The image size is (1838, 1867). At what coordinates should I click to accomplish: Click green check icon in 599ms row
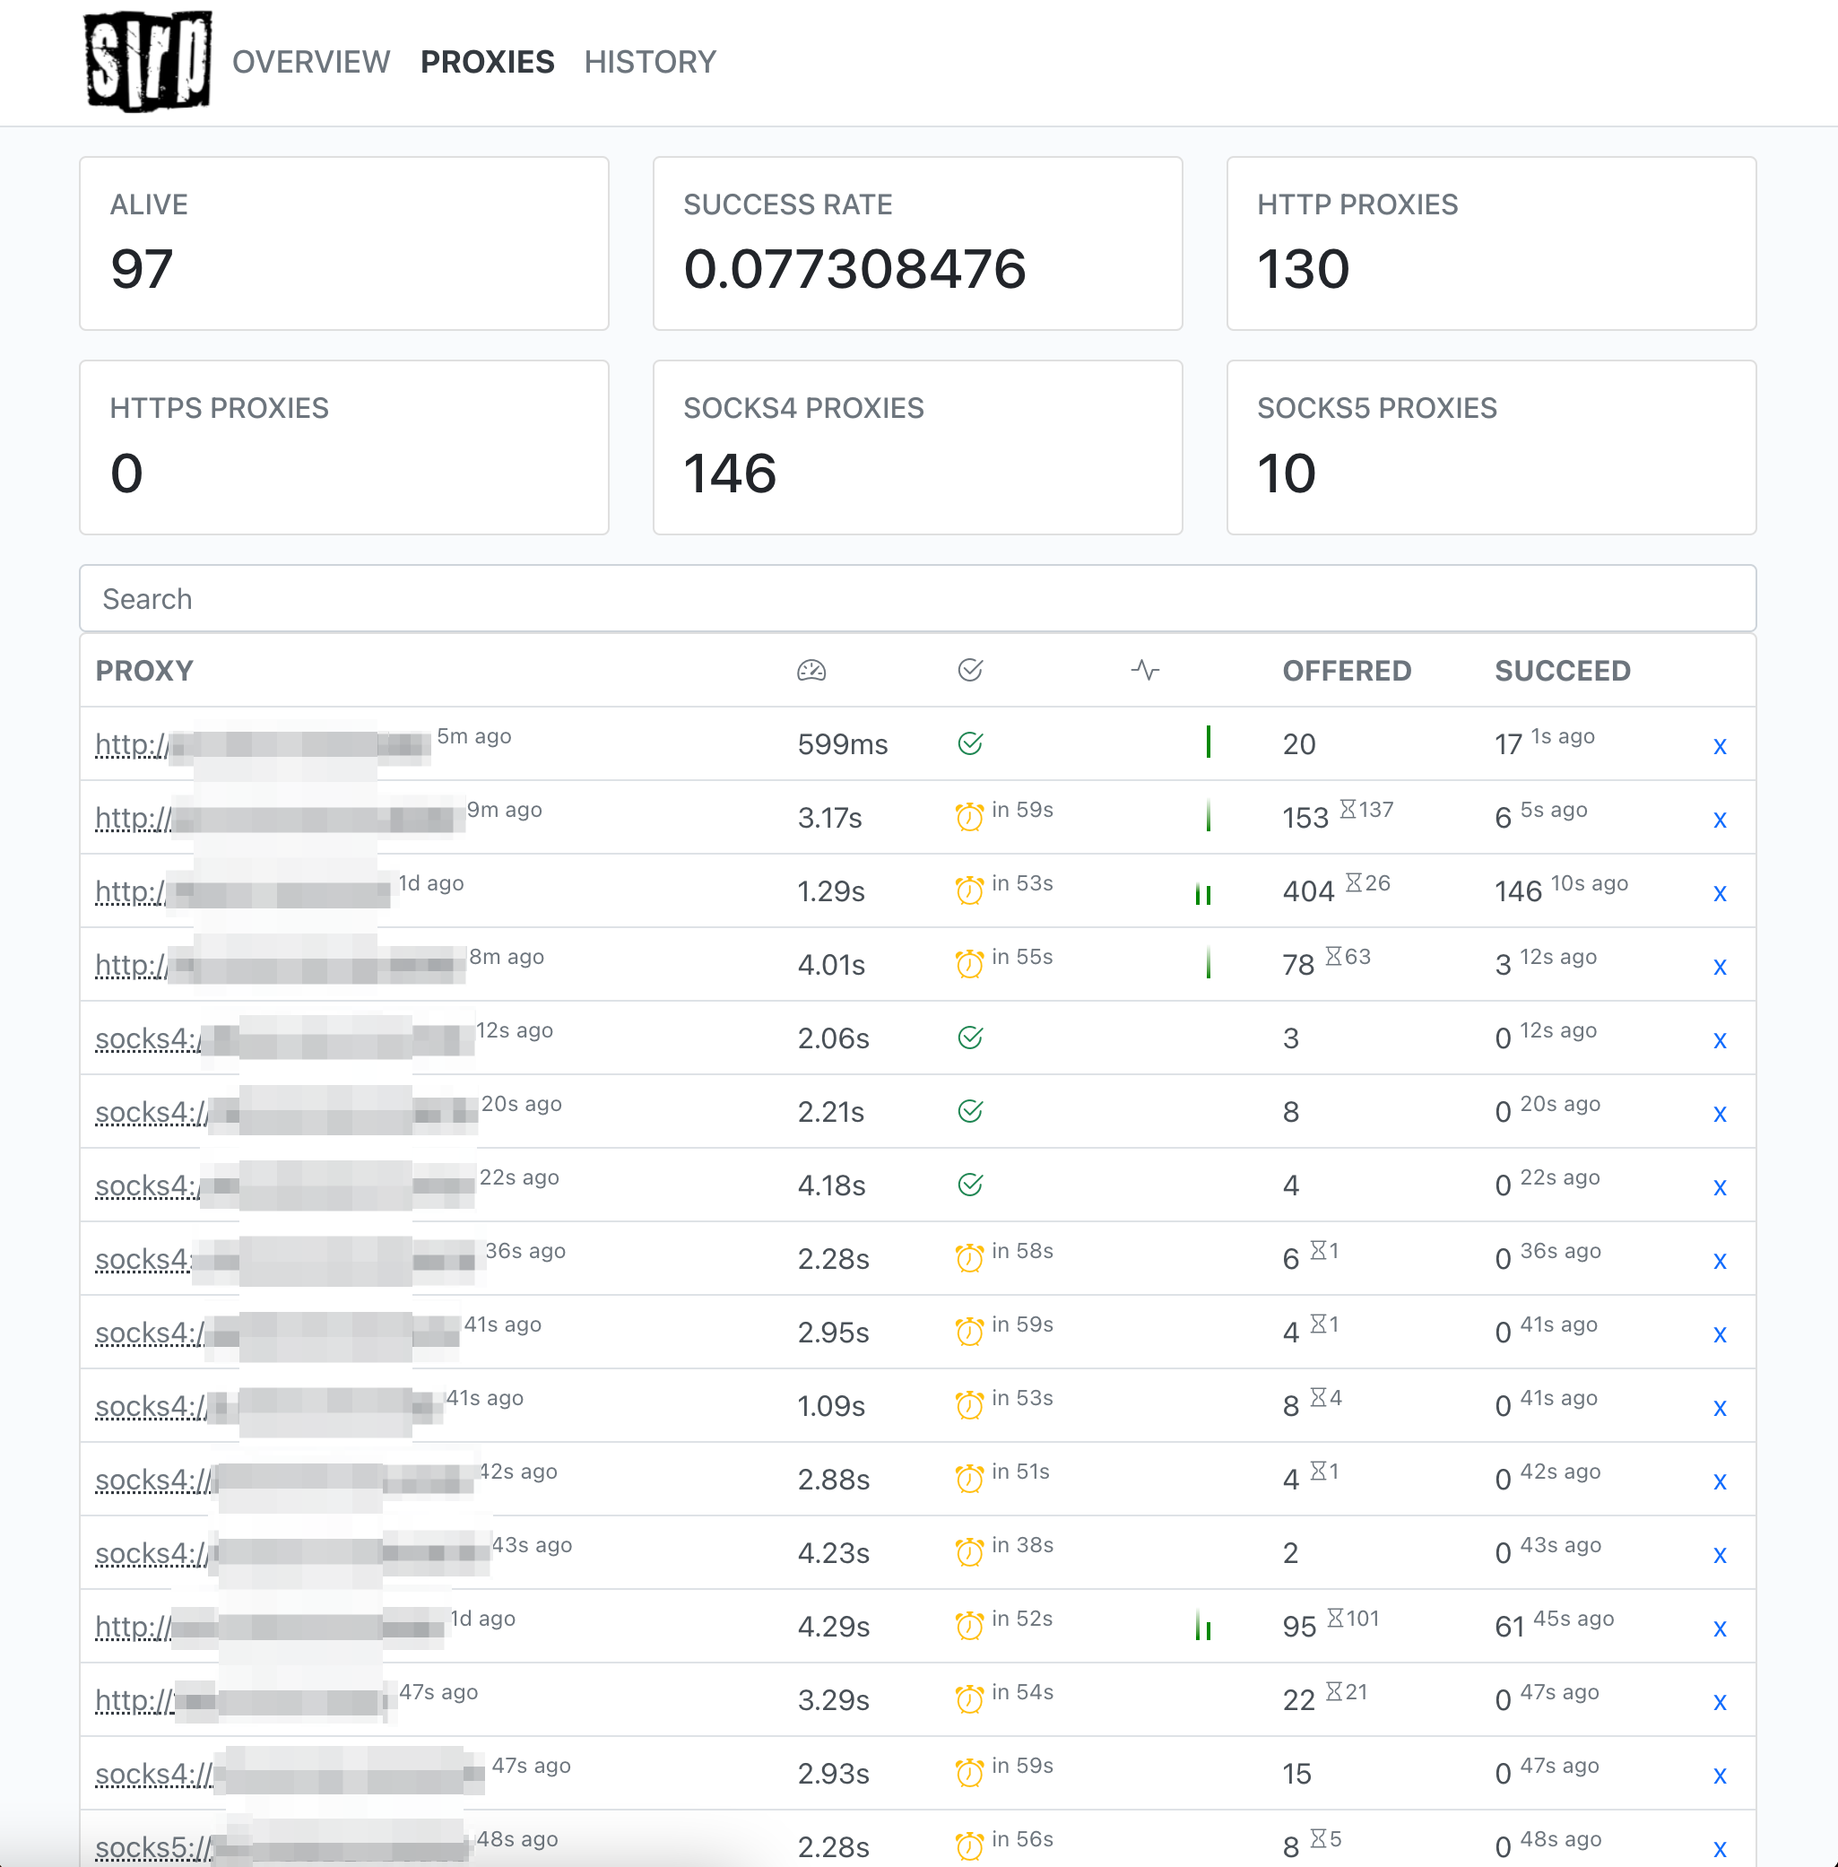coord(969,743)
